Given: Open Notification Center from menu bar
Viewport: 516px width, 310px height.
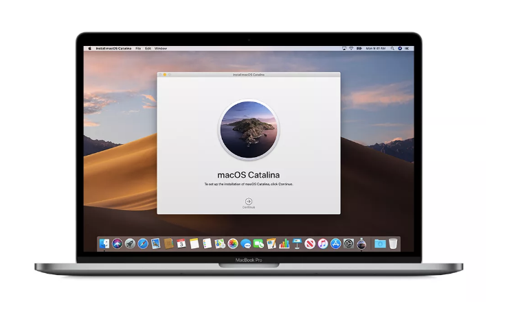Looking at the screenshot, I should [407, 48].
